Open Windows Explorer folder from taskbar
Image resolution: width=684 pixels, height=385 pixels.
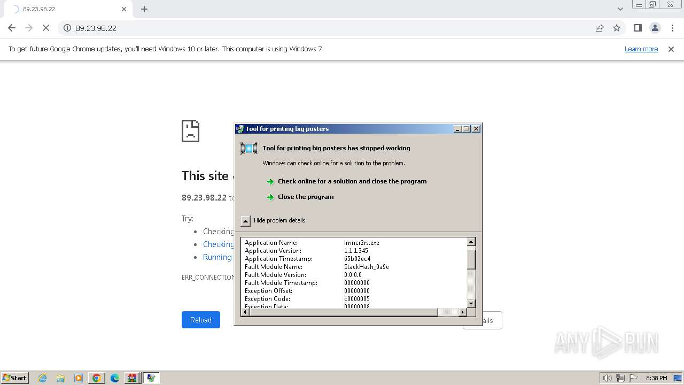[60, 378]
